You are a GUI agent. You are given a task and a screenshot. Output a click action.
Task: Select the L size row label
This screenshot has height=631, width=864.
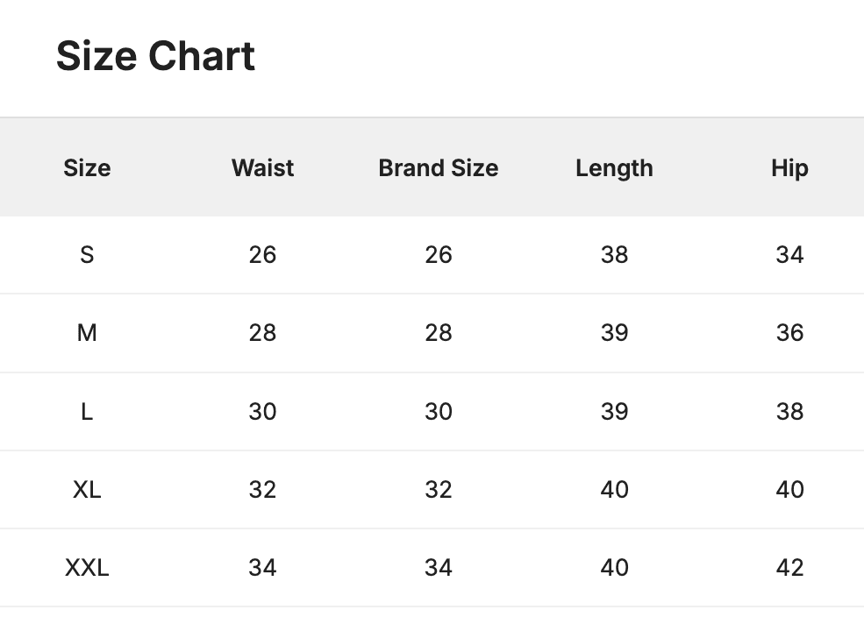[x=87, y=411]
